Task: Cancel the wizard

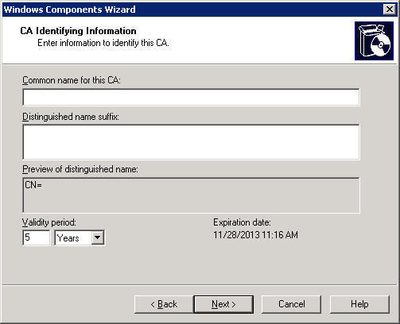Action: tap(291, 304)
